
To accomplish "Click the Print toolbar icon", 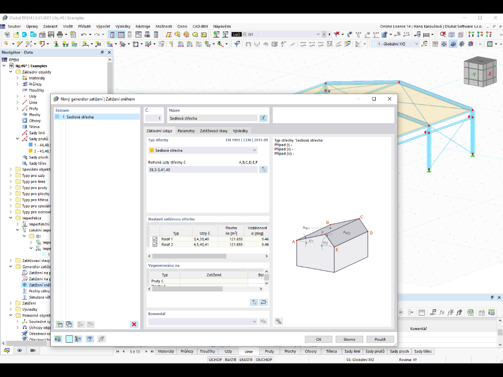I will point(59,34).
